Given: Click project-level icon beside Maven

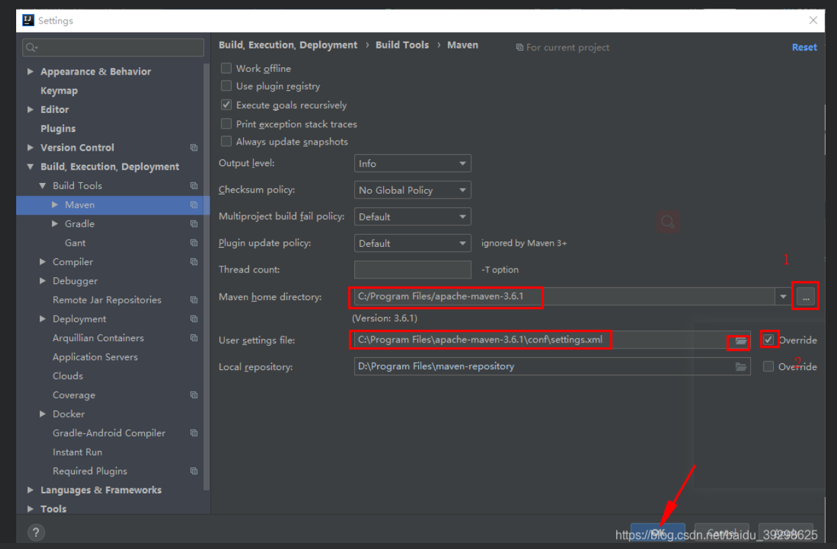Looking at the screenshot, I should tap(194, 205).
